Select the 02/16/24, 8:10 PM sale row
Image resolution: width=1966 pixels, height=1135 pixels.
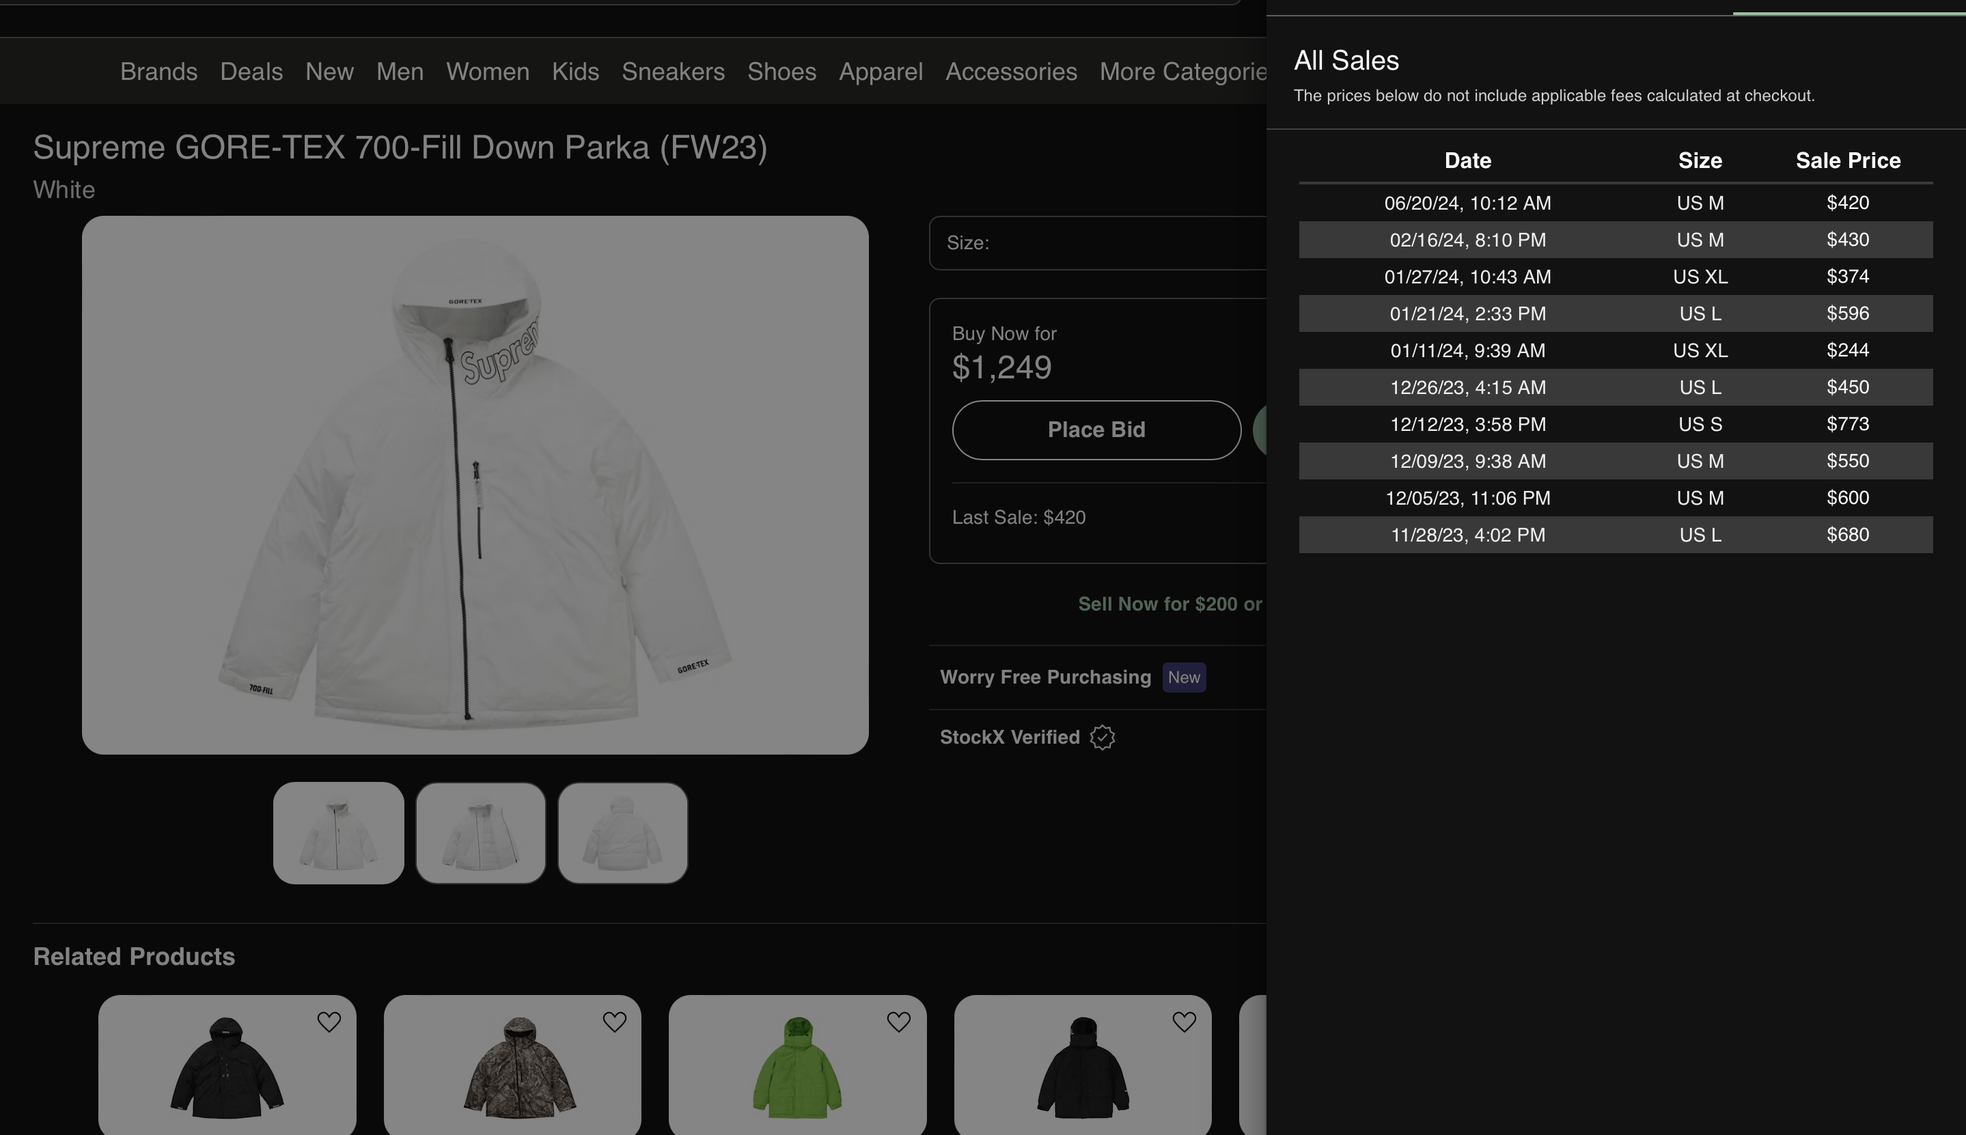(x=1615, y=239)
